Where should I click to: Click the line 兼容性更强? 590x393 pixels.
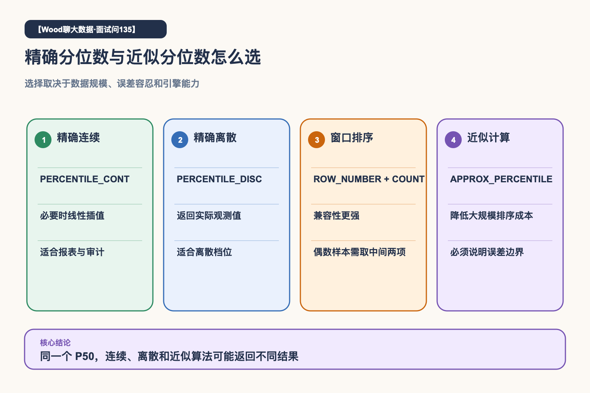[336, 216]
